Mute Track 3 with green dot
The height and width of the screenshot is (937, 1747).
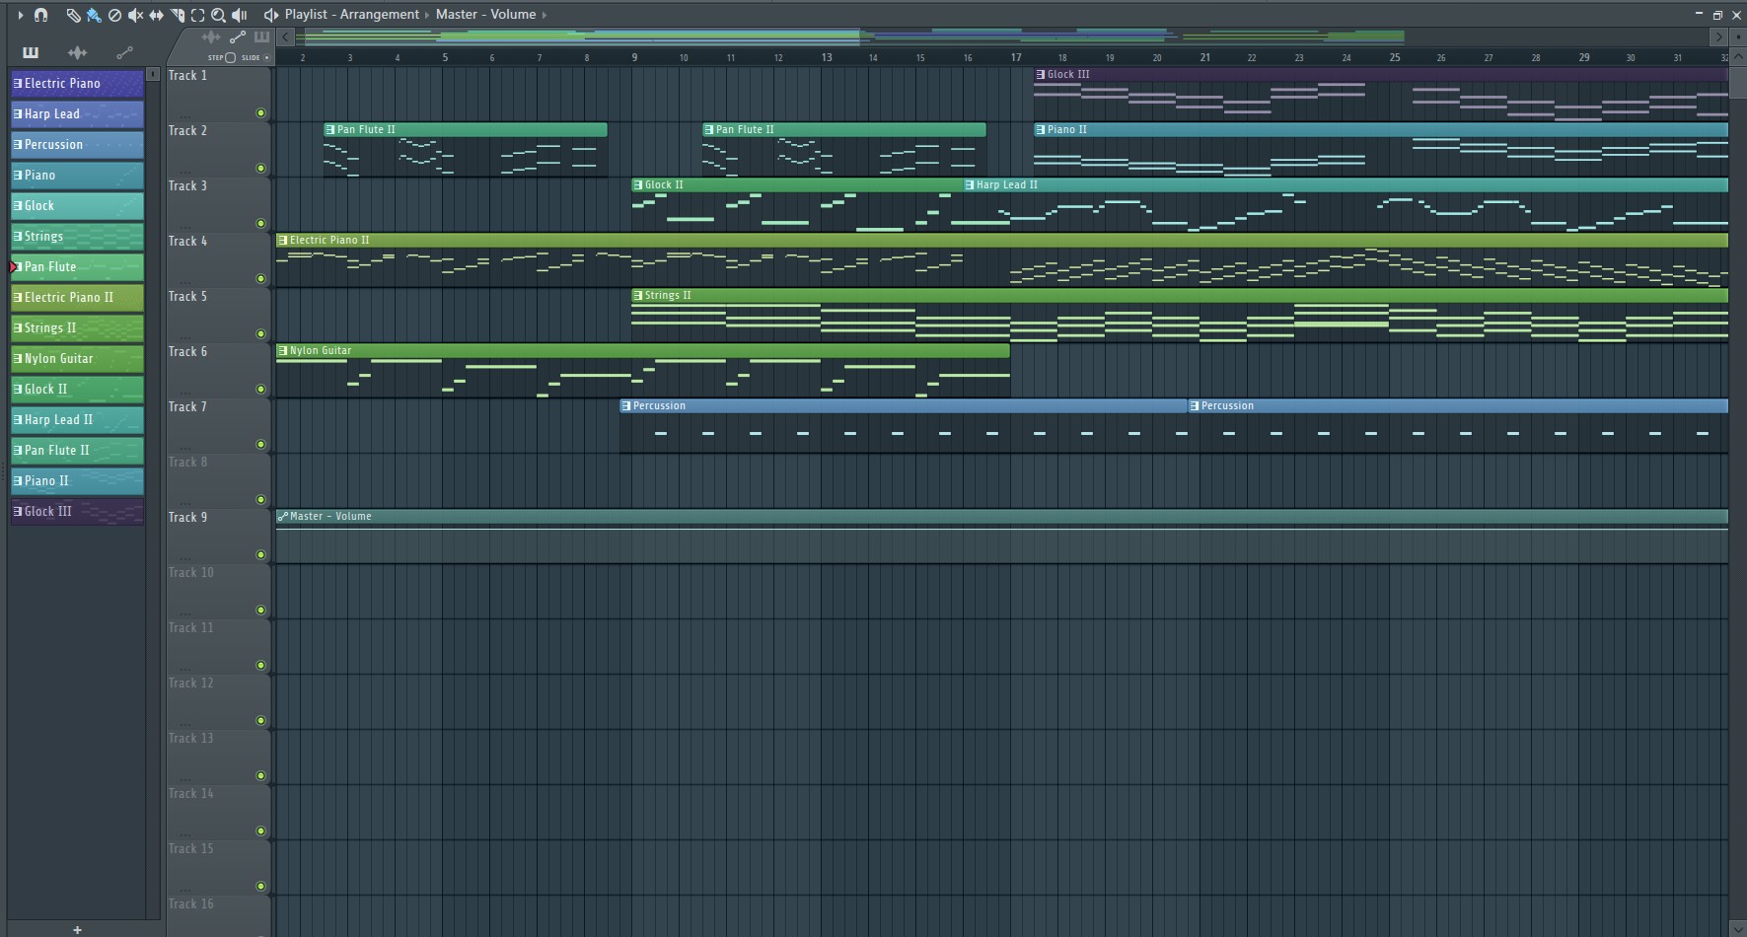coord(260,224)
